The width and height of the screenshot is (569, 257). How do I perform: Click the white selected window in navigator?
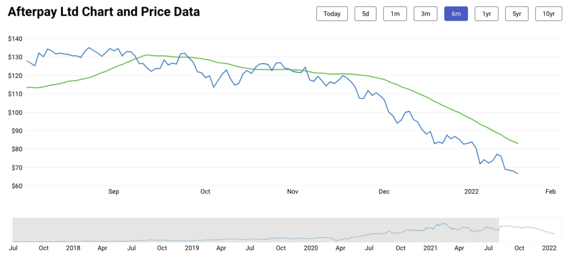[528, 229]
